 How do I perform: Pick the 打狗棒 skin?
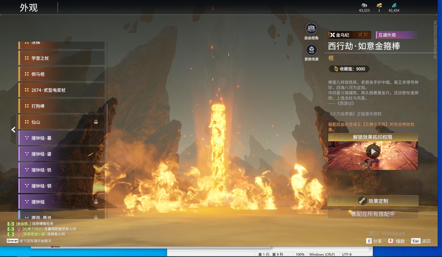(62, 106)
